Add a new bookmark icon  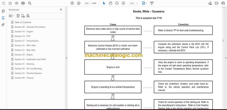click(23, 16)
